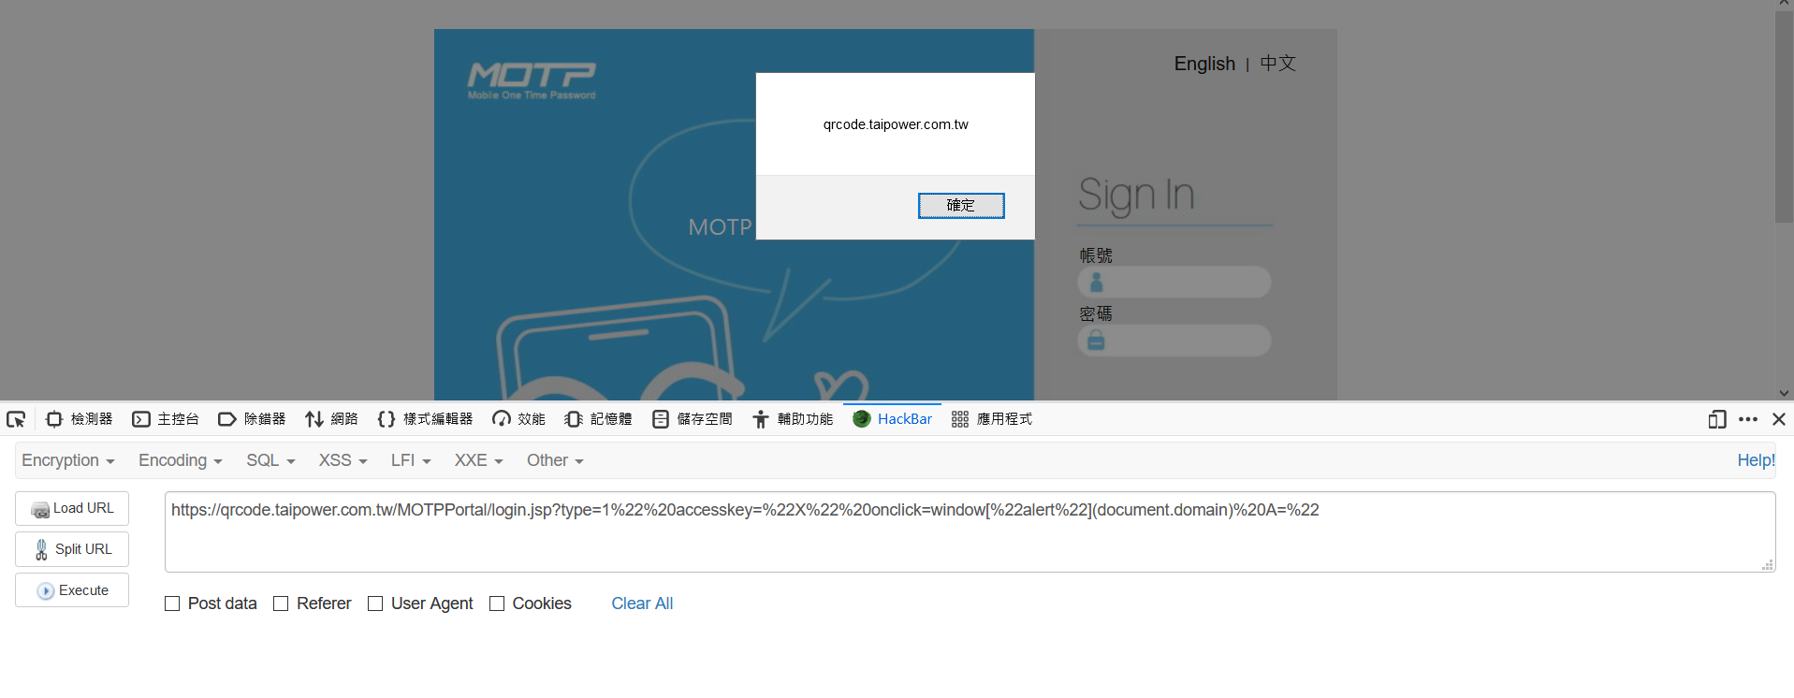Toggle responsive design mode icon
This screenshot has height=698, width=1794.
click(x=1716, y=419)
